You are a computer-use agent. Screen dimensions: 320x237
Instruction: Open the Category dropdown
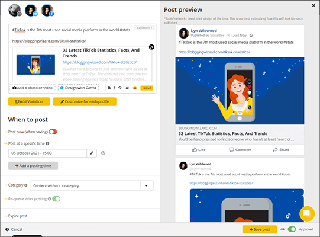[92, 185]
